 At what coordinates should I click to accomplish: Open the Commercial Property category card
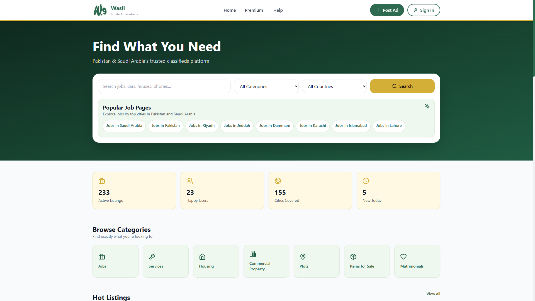point(266,261)
